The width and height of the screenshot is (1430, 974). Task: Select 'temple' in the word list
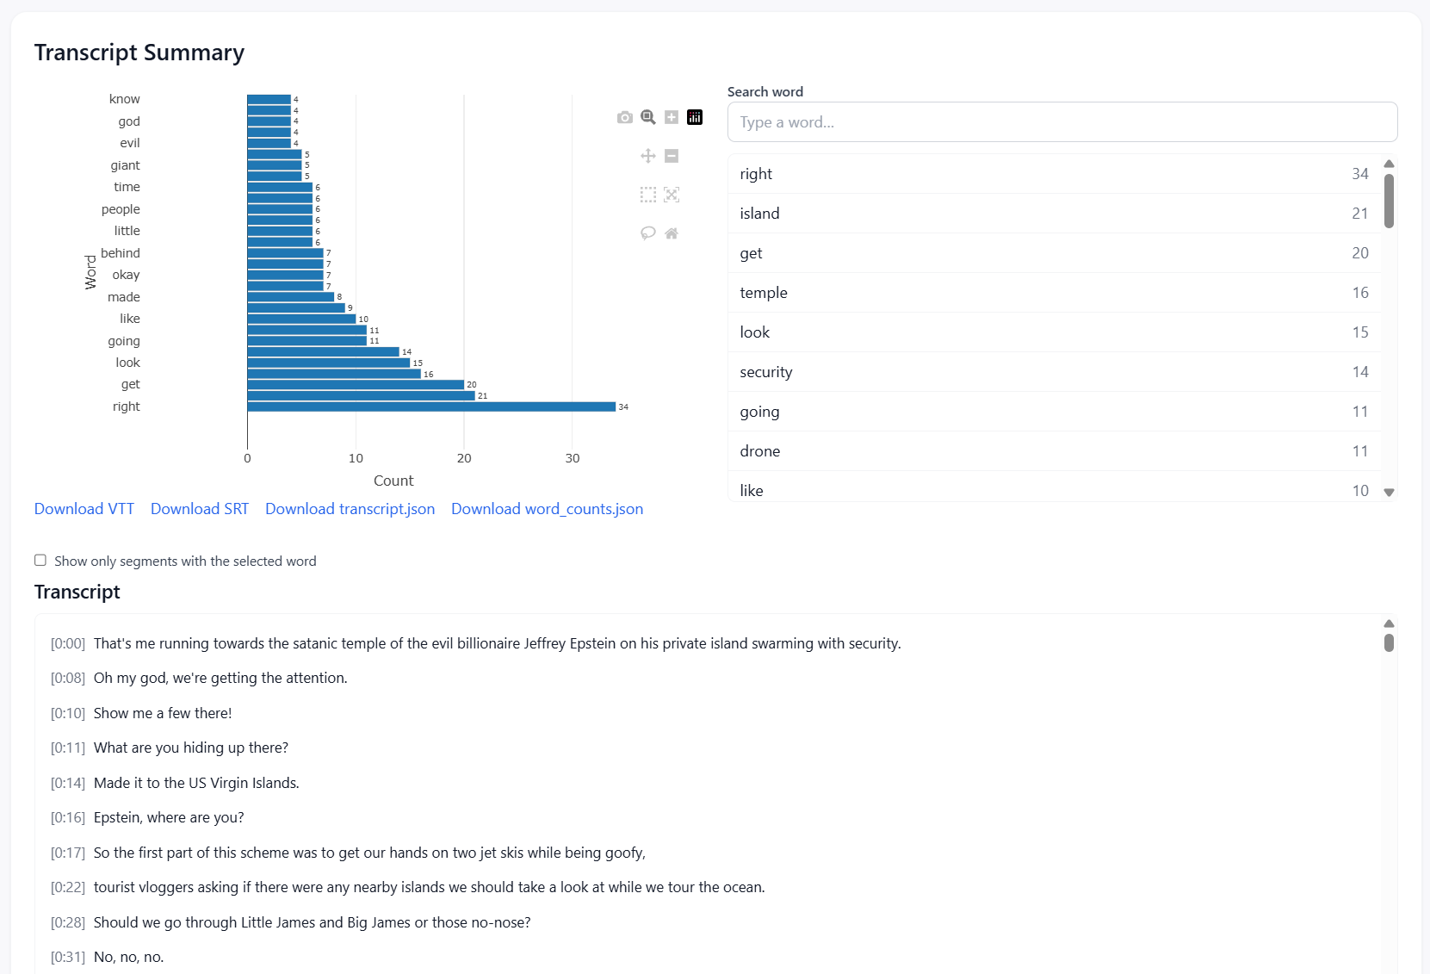pyautogui.click(x=1054, y=293)
